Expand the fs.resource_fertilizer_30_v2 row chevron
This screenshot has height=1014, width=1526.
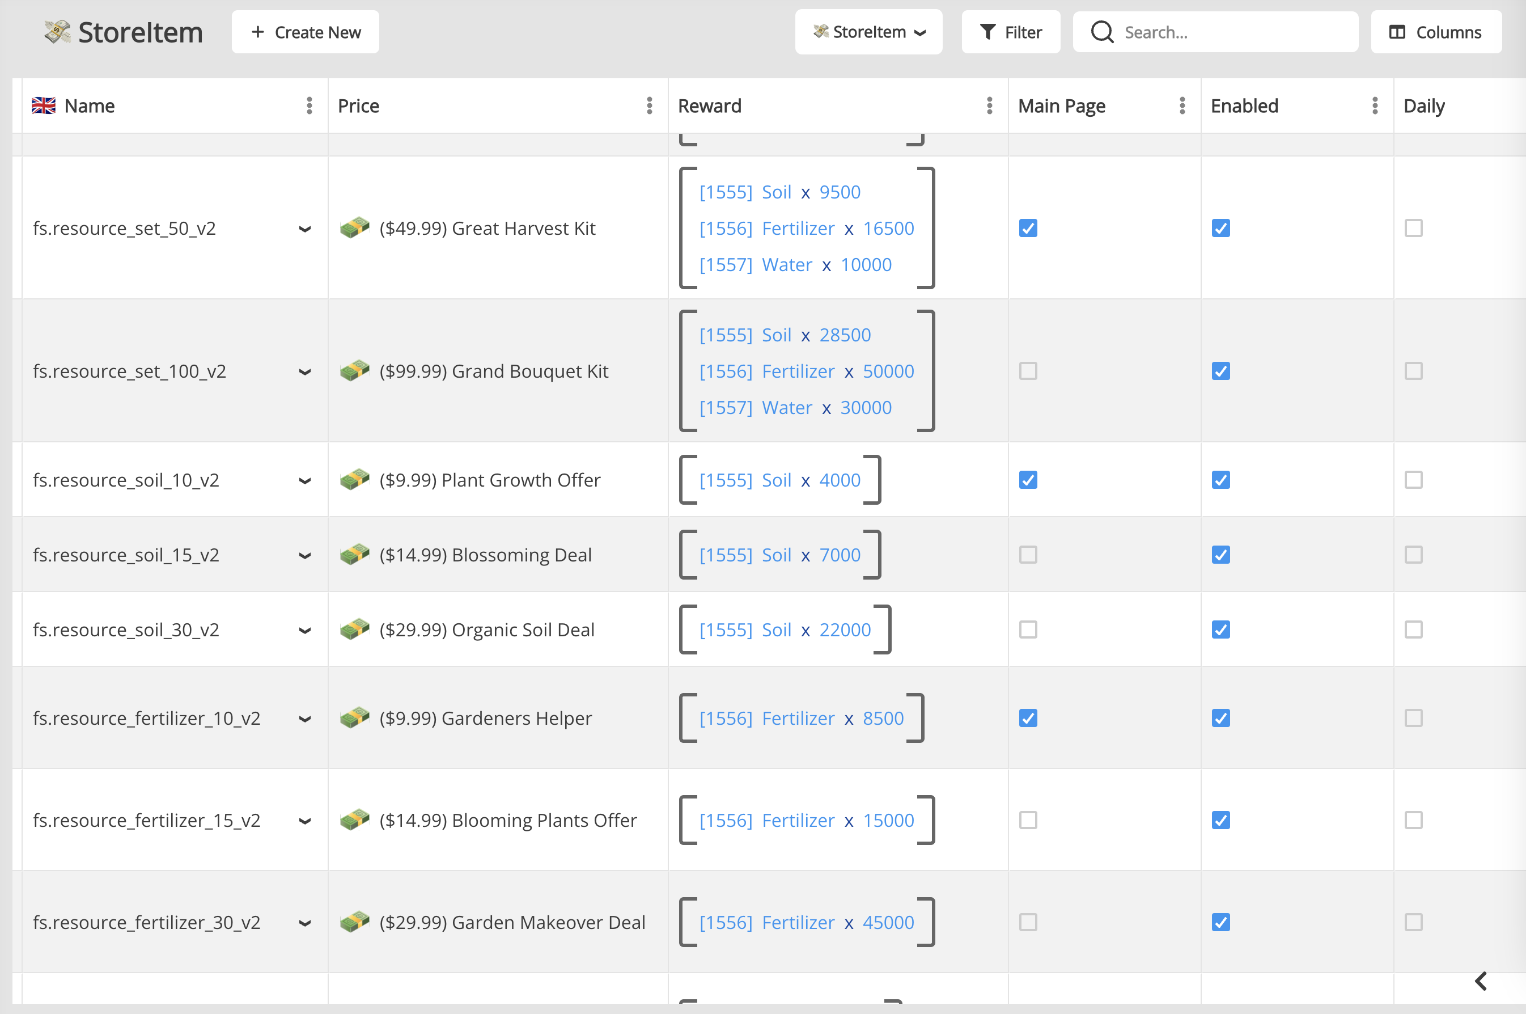(x=305, y=923)
